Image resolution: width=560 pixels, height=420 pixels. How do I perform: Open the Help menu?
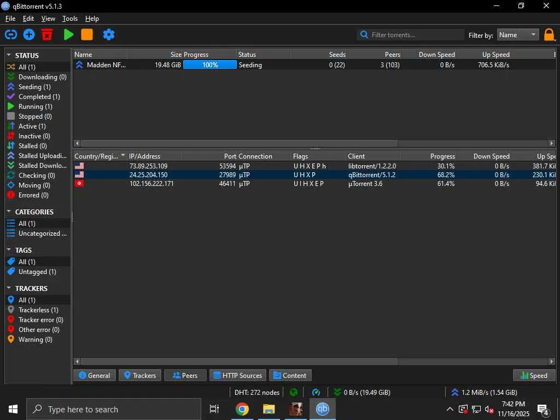(x=92, y=19)
